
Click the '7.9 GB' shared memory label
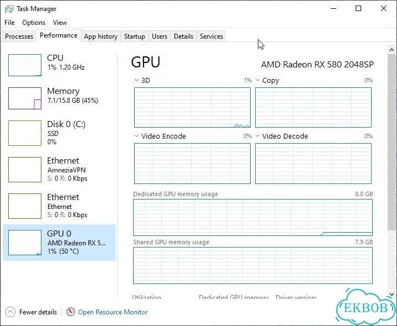click(364, 242)
